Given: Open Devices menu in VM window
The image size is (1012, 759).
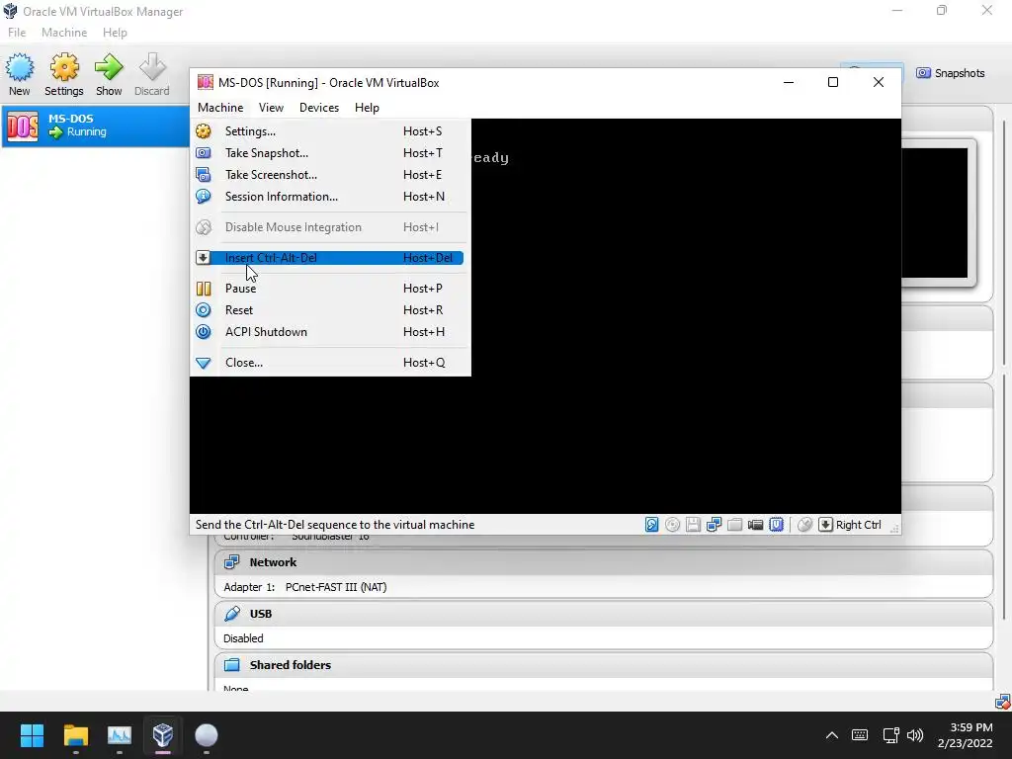Looking at the screenshot, I should [x=319, y=108].
